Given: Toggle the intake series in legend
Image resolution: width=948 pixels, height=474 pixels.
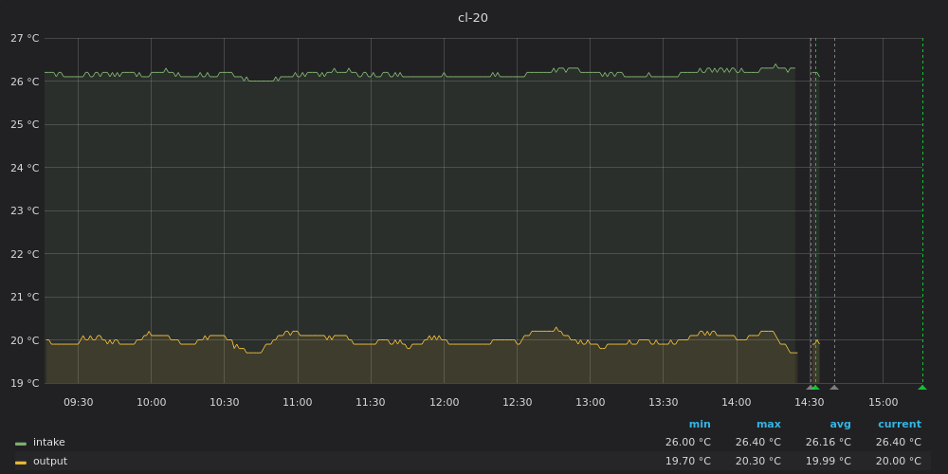Looking at the screenshot, I should pos(49,443).
